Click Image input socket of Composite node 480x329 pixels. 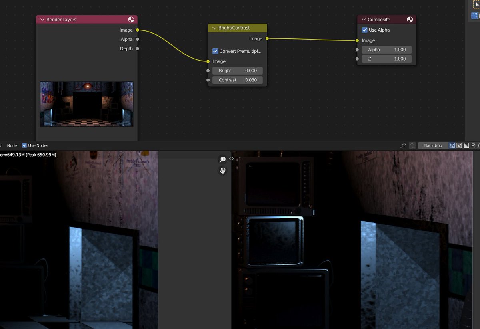357,40
